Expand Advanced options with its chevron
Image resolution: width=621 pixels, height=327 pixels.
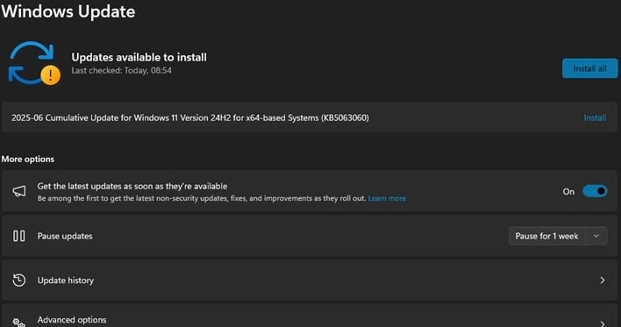point(602,323)
